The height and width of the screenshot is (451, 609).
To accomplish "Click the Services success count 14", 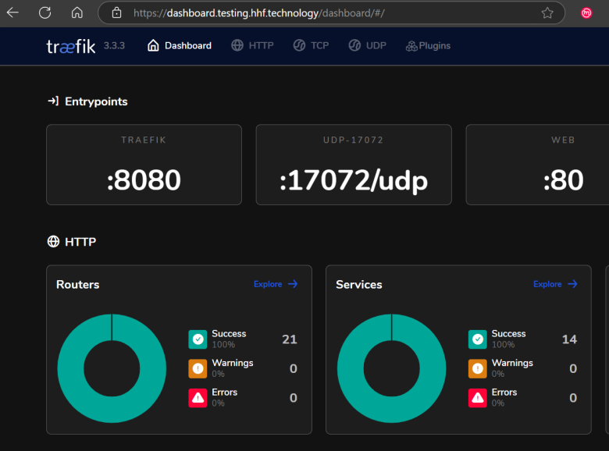I will (x=569, y=339).
